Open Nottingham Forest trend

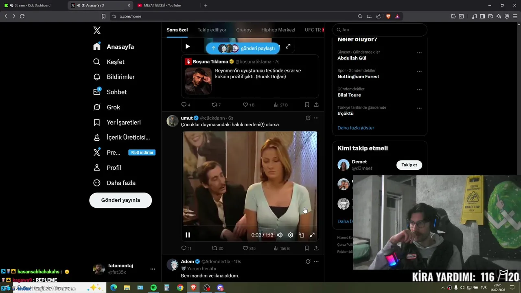(x=358, y=77)
